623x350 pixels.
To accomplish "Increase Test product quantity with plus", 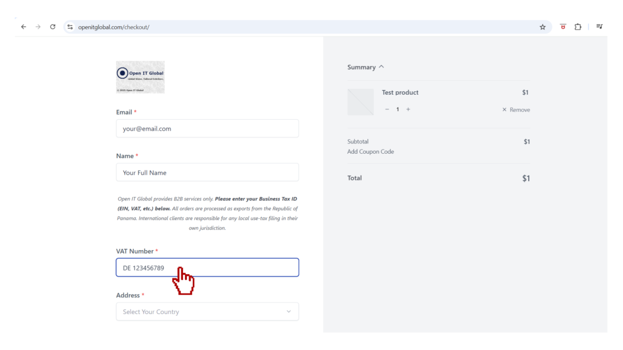I will click(x=408, y=109).
